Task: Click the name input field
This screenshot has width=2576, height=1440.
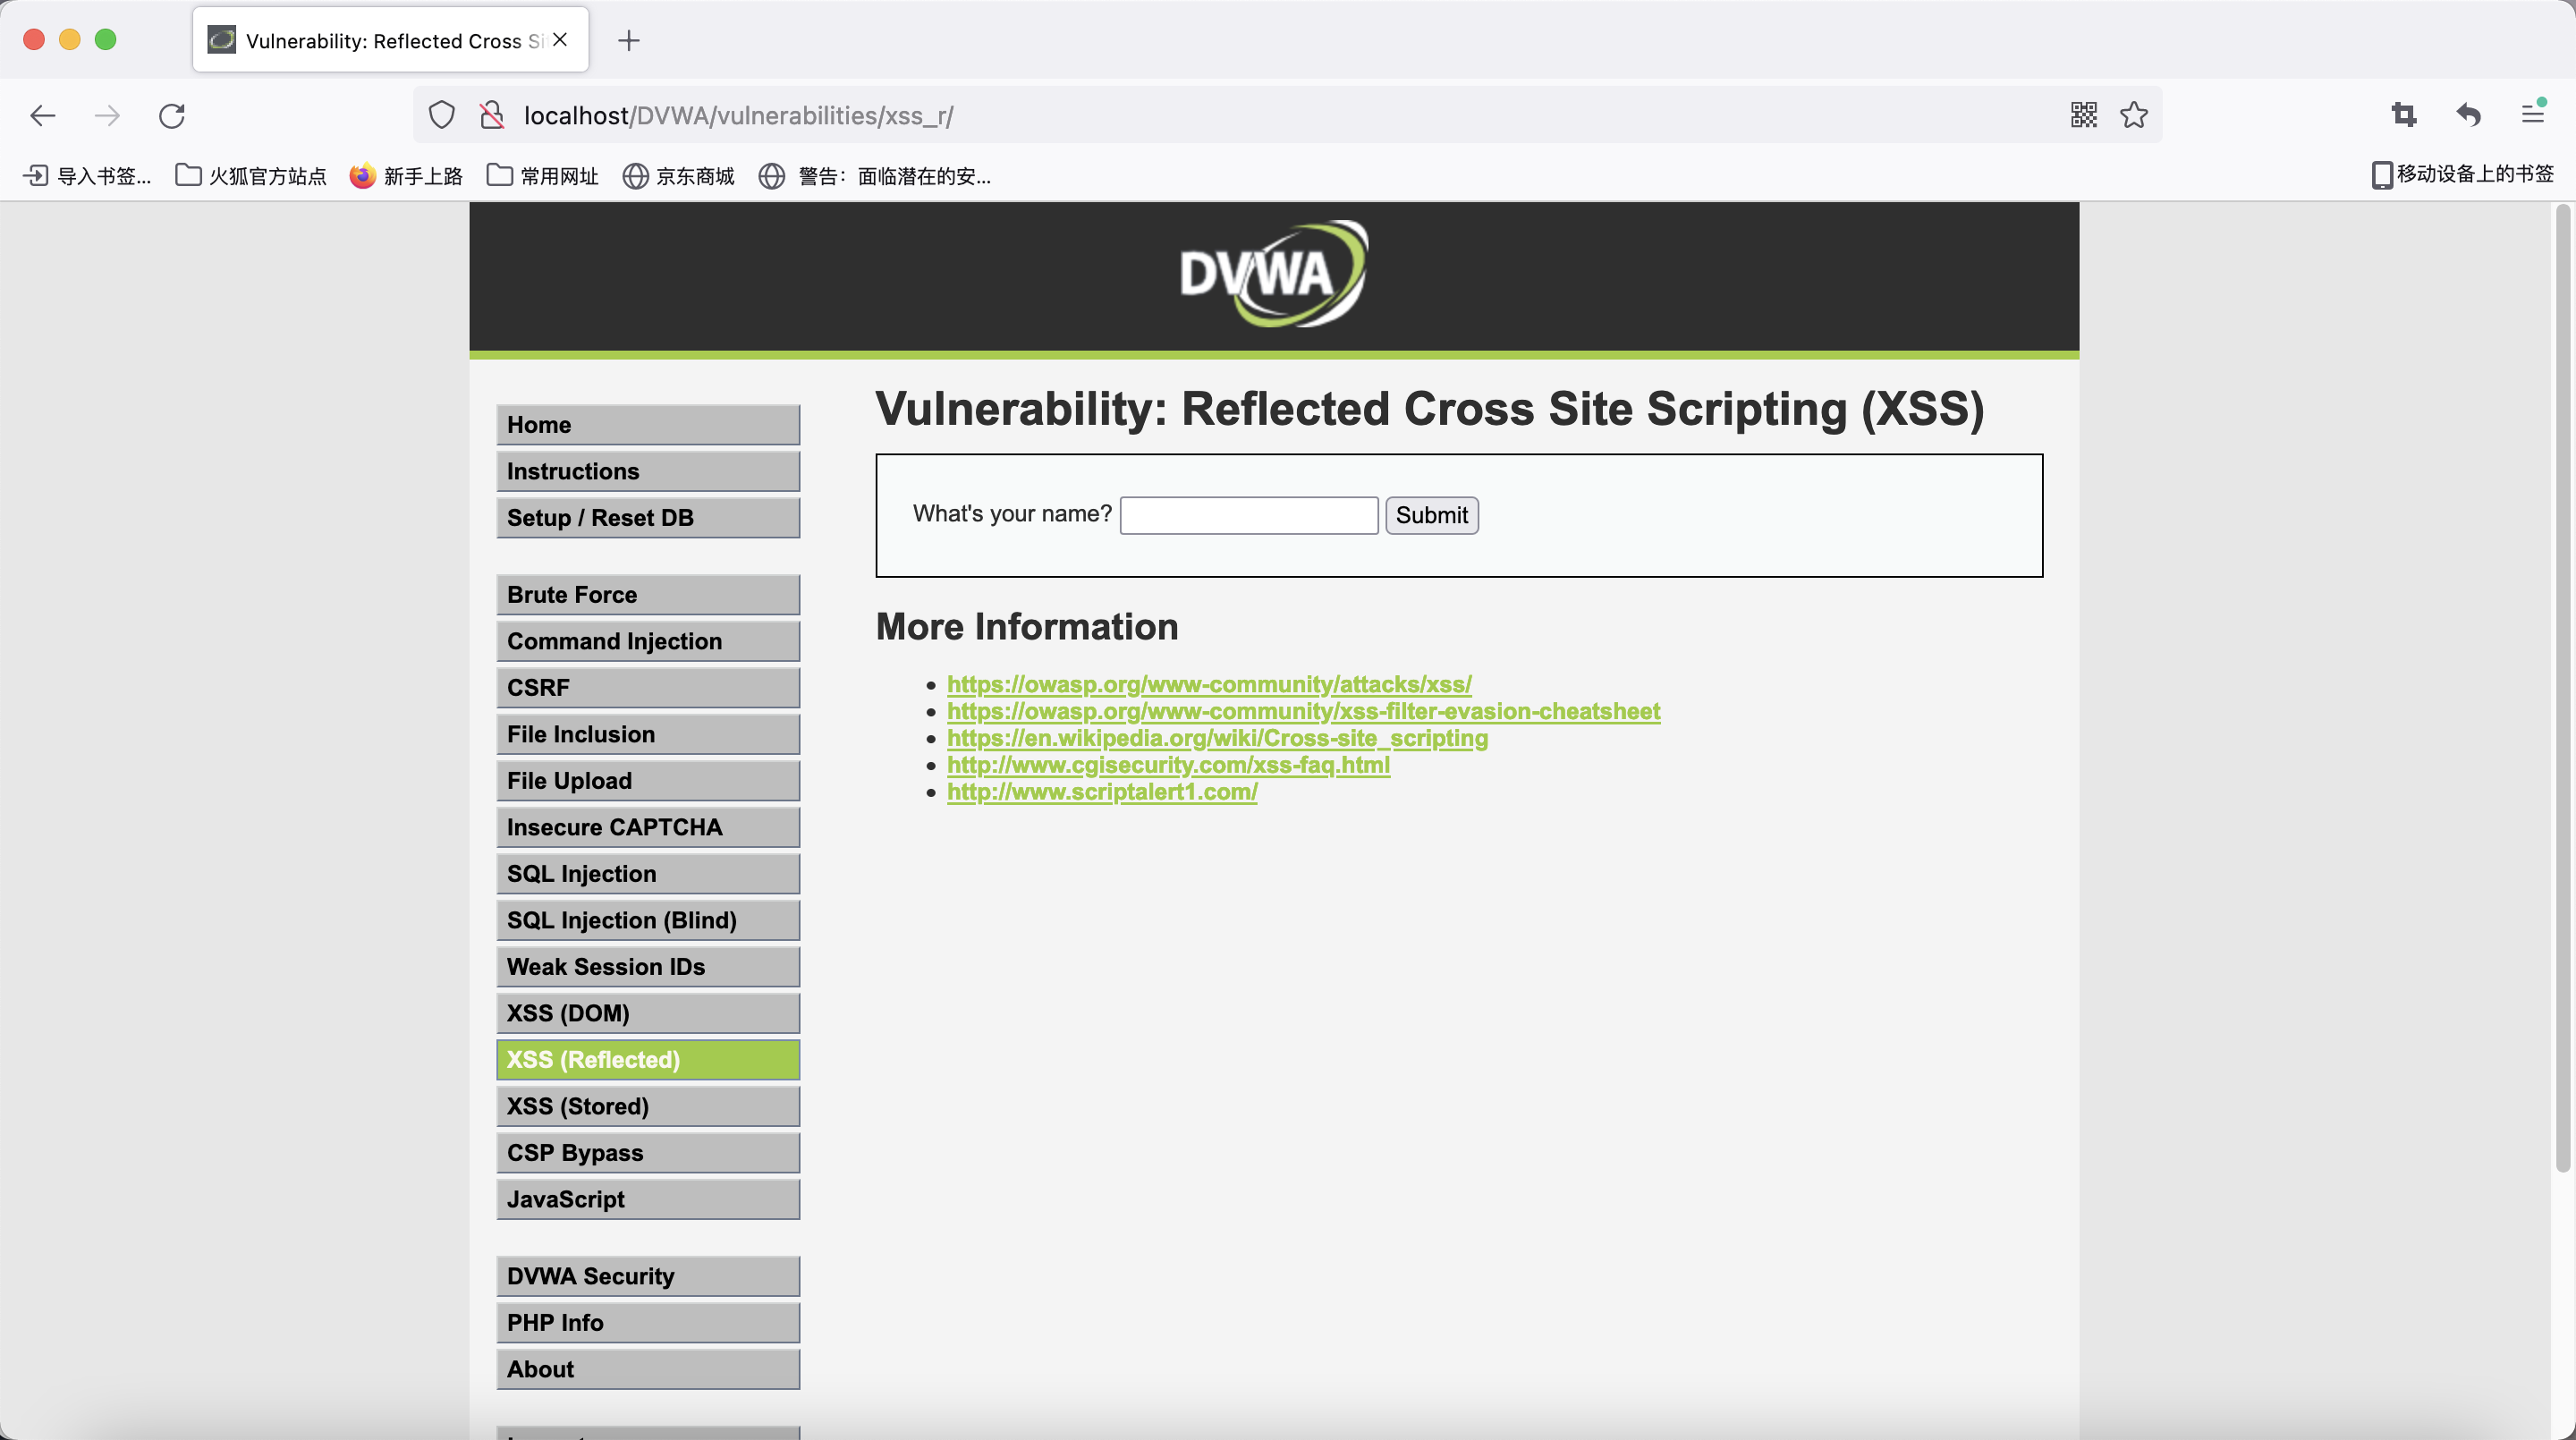Action: click(x=1247, y=514)
